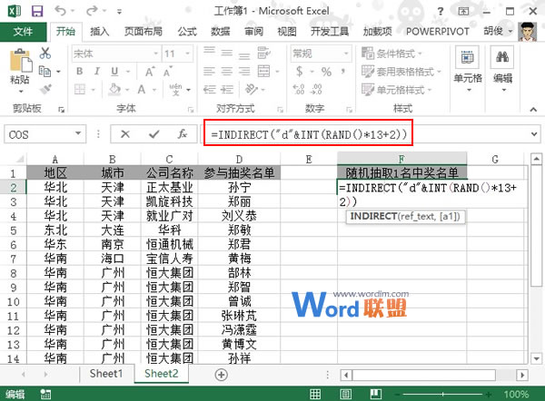The image size is (545, 401).
Task: Open the font name 宋体 dropdown
Action: [155, 54]
